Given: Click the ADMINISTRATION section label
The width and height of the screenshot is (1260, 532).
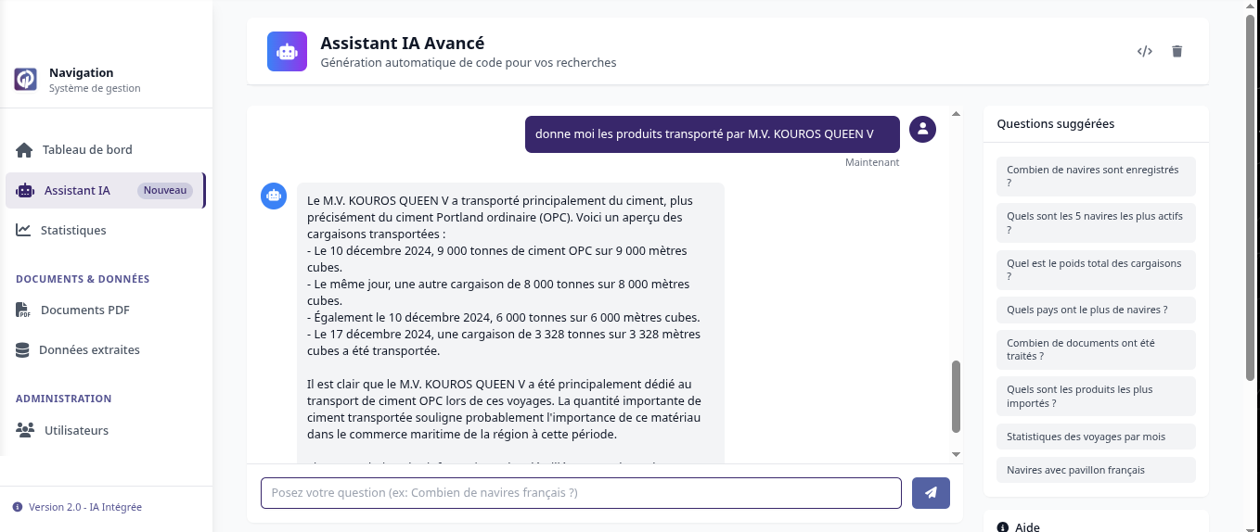Looking at the screenshot, I should pos(64,399).
